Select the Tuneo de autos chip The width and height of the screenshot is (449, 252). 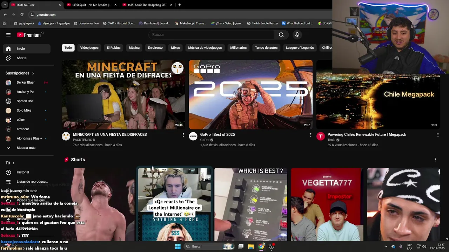pos(266,48)
